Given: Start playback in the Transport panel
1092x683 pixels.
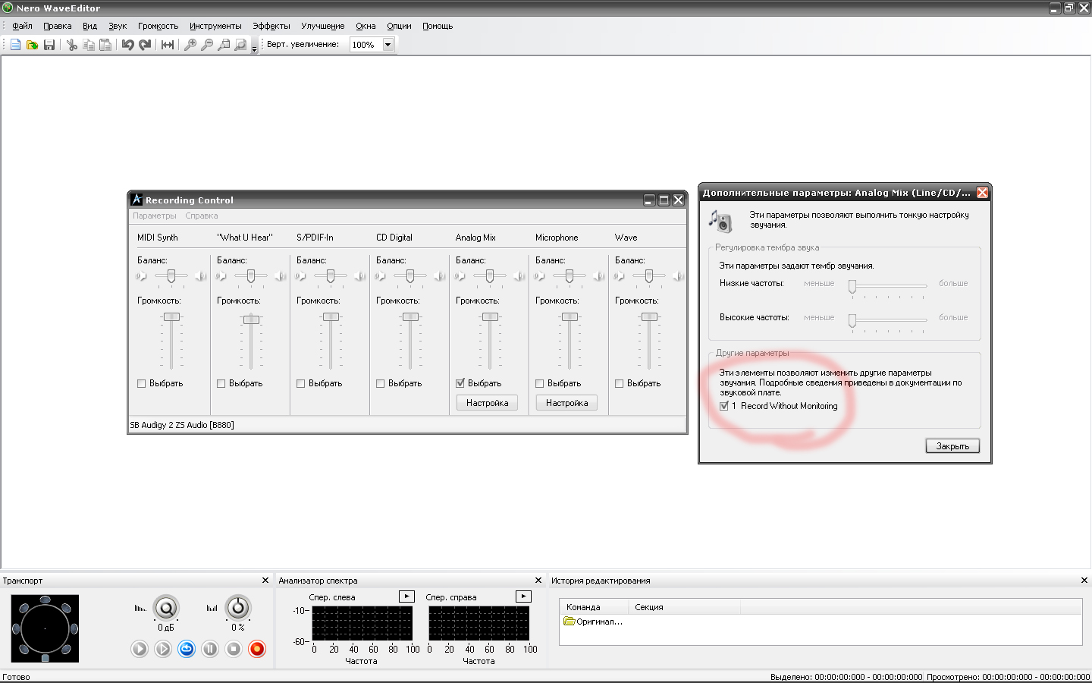Looking at the screenshot, I should (x=140, y=649).
